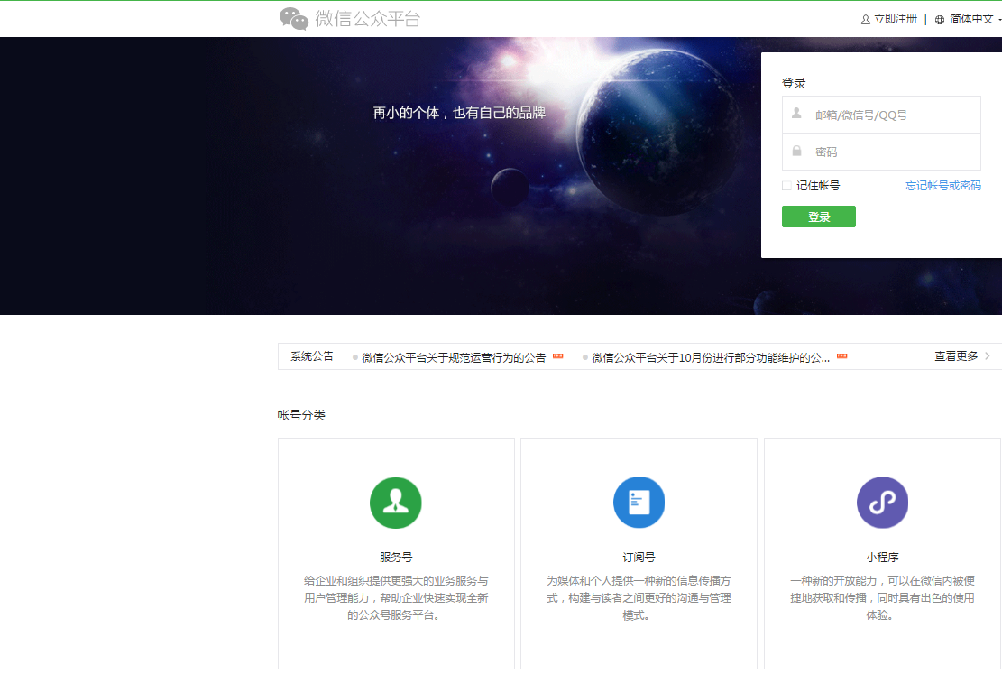This screenshot has height=674, width=1002.
Task: Open the 立即注册 registration link
Action: pyautogui.click(x=896, y=19)
